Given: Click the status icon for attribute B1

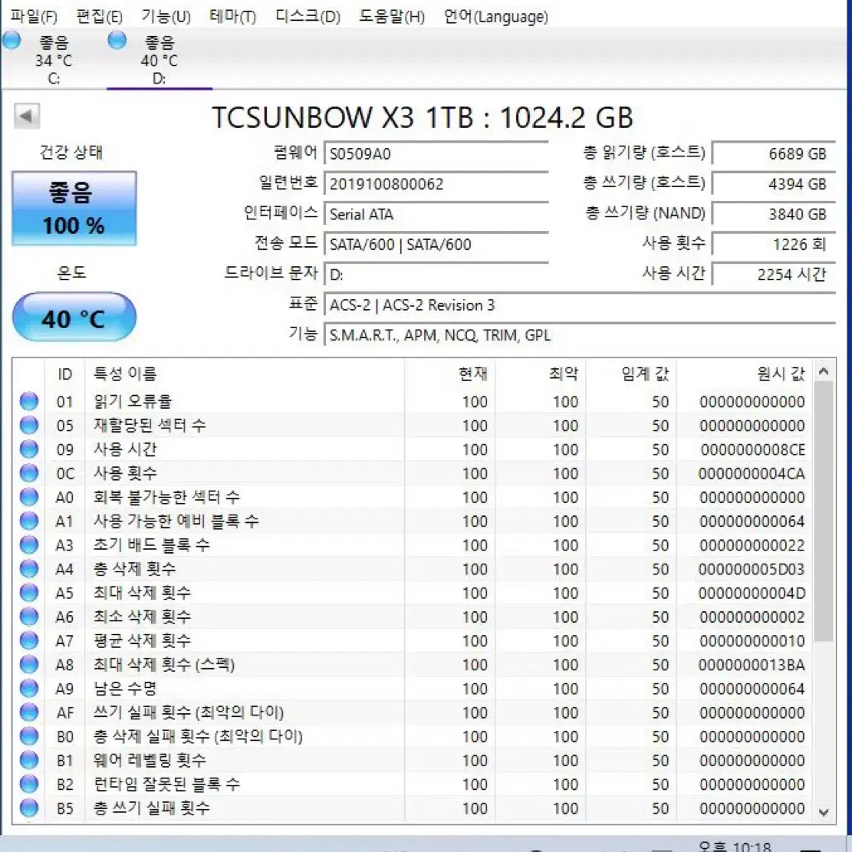Looking at the screenshot, I should tap(29, 760).
